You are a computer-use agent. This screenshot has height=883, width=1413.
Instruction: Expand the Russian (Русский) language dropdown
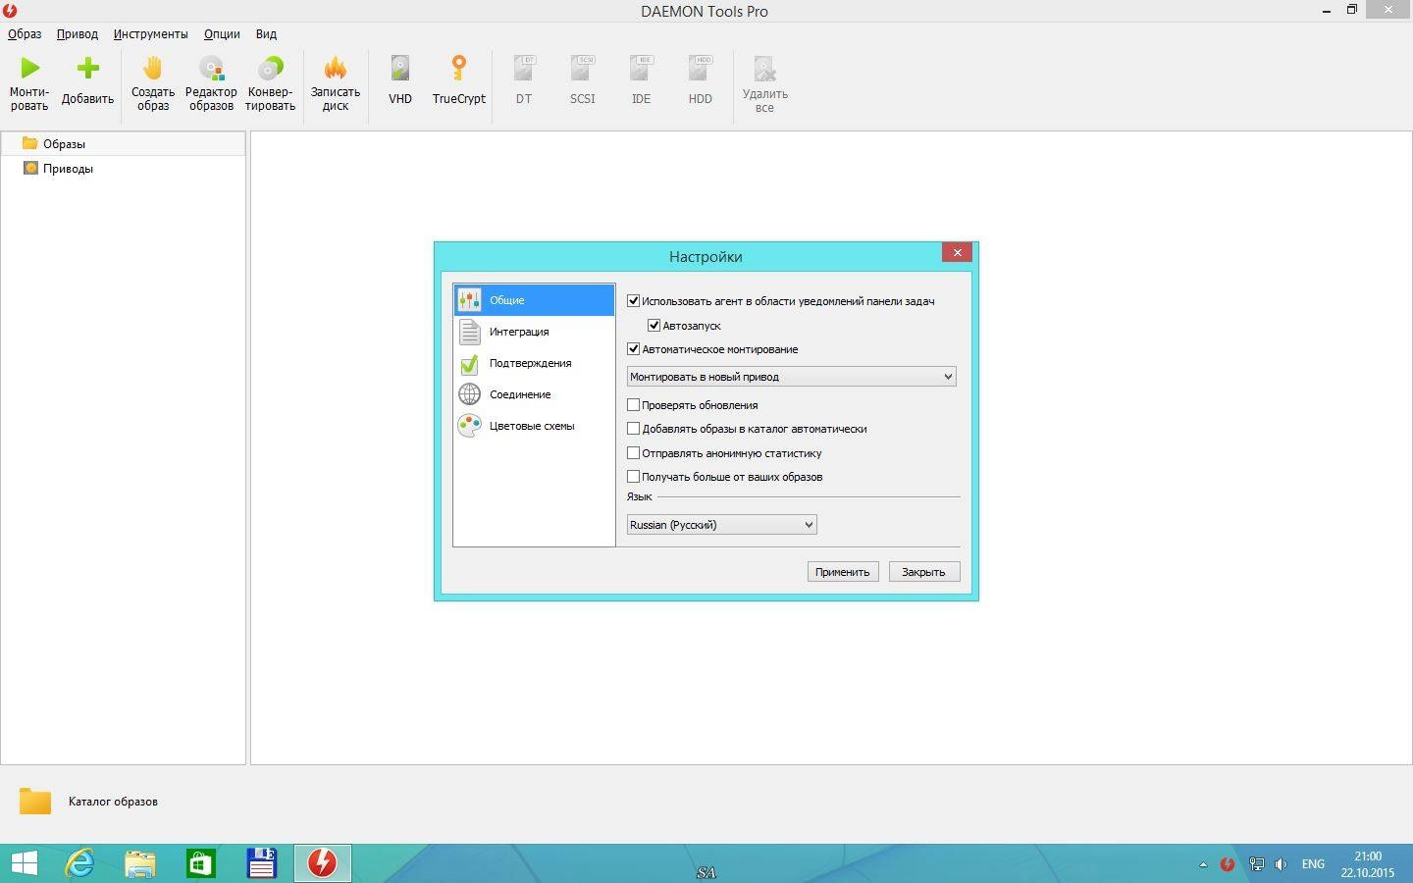coord(721,525)
